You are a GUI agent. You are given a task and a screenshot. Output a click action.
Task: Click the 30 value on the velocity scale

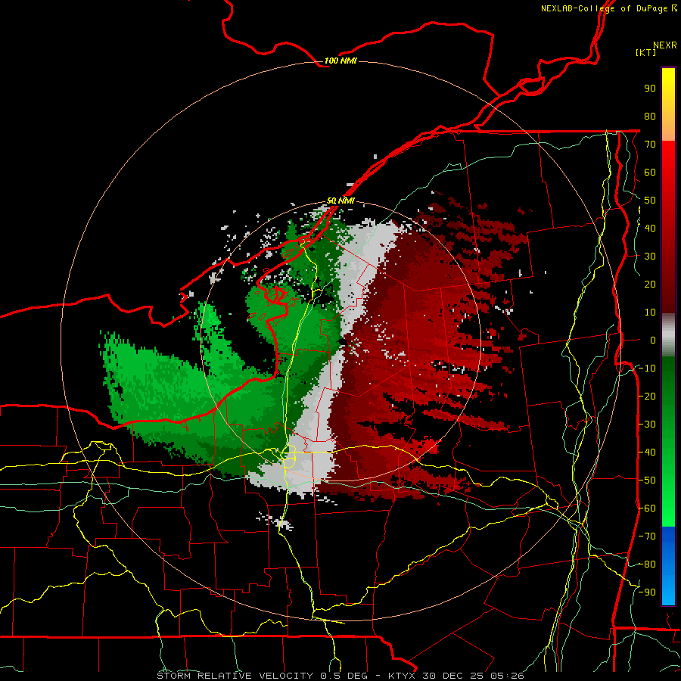(650, 257)
